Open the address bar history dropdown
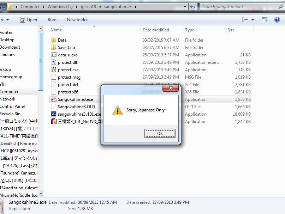The image size is (285, 214). (x=184, y=7)
